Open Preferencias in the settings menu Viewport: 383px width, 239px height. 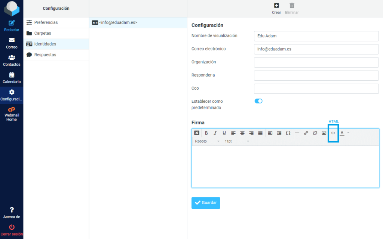coord(46,22)
